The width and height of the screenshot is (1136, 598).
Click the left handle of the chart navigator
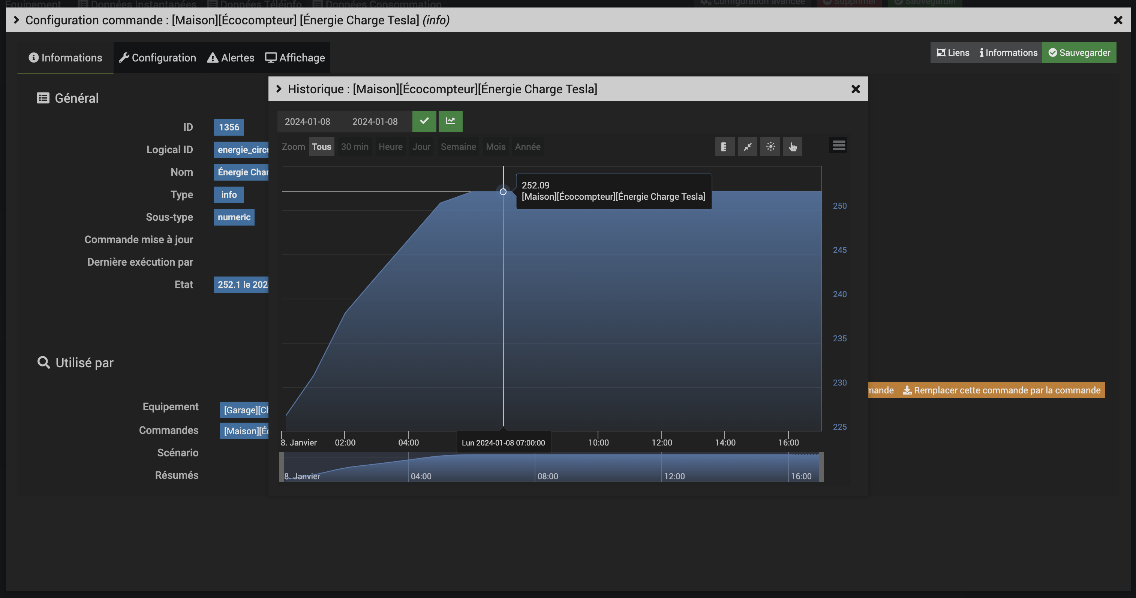[282, 467]
